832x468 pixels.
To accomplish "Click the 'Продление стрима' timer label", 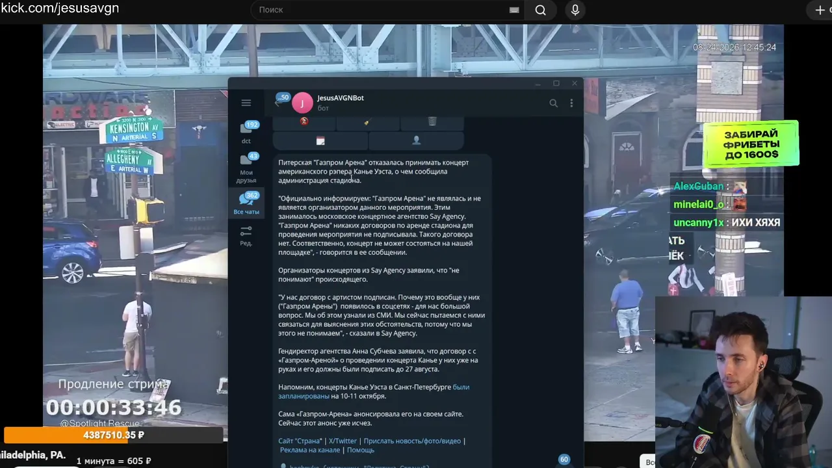I will click(x=113, y=384).
